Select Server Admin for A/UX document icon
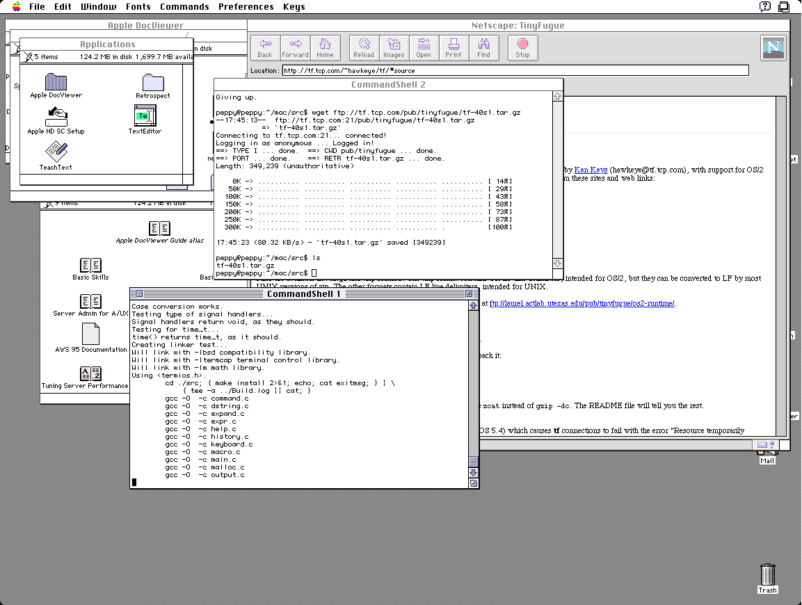Screen dimensions: 802x605 [90, 301]
